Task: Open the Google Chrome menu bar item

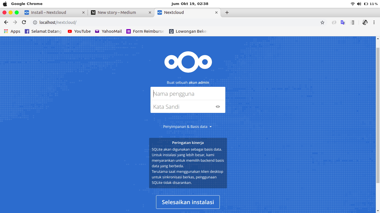Action: (27, 4)
